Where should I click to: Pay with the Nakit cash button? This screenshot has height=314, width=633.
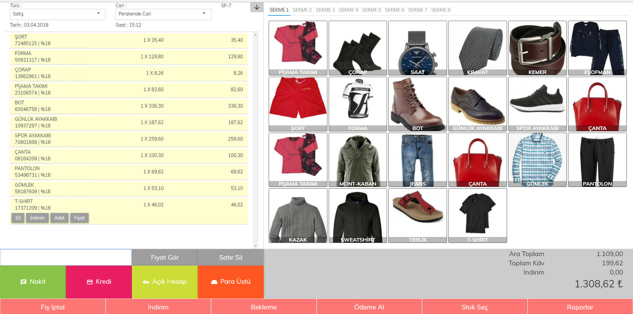click(33, 282)
